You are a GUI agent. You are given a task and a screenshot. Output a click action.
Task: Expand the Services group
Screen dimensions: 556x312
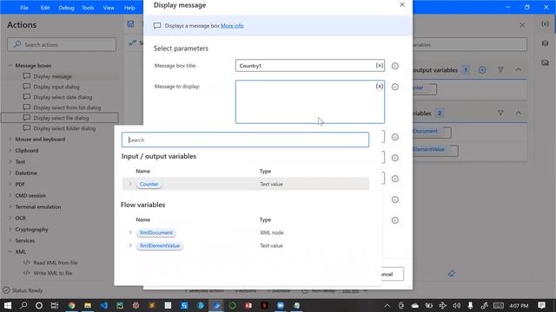pos(10,241)
